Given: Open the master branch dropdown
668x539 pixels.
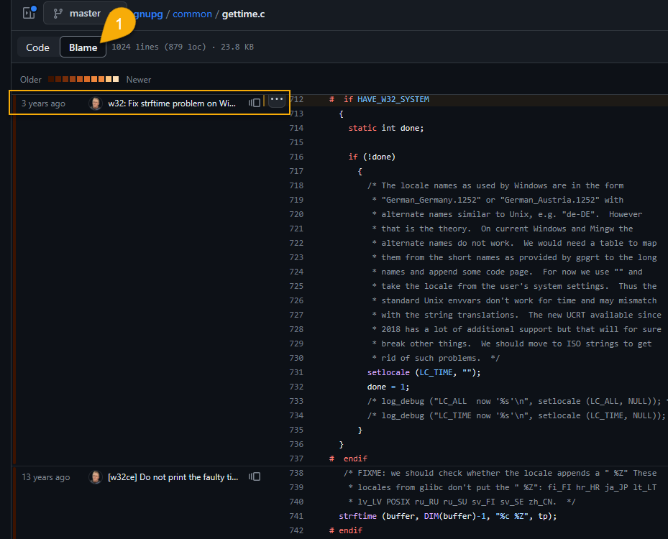Looking at the screenshot, I should (x=84, y=13).
